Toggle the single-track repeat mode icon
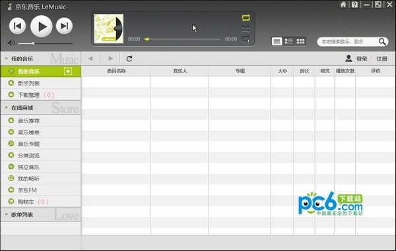 (x=246, y=40)
